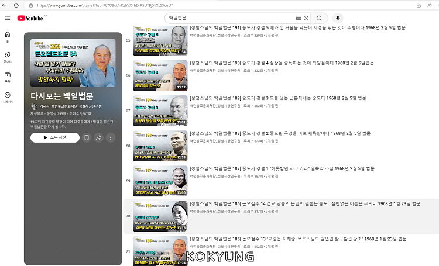The width and height of the screenshot is (439, 266).
Task: Open the title of 백일법문 189 video
Action: click(x=278, y=98)
